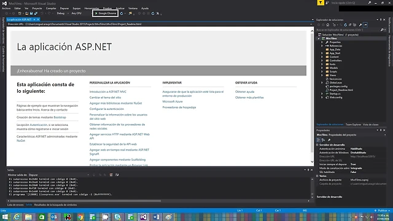Open the Proveedores de hospedaje link
This screenshot has width=393, height=221.
pyautogui.click(x=179, y=107)
